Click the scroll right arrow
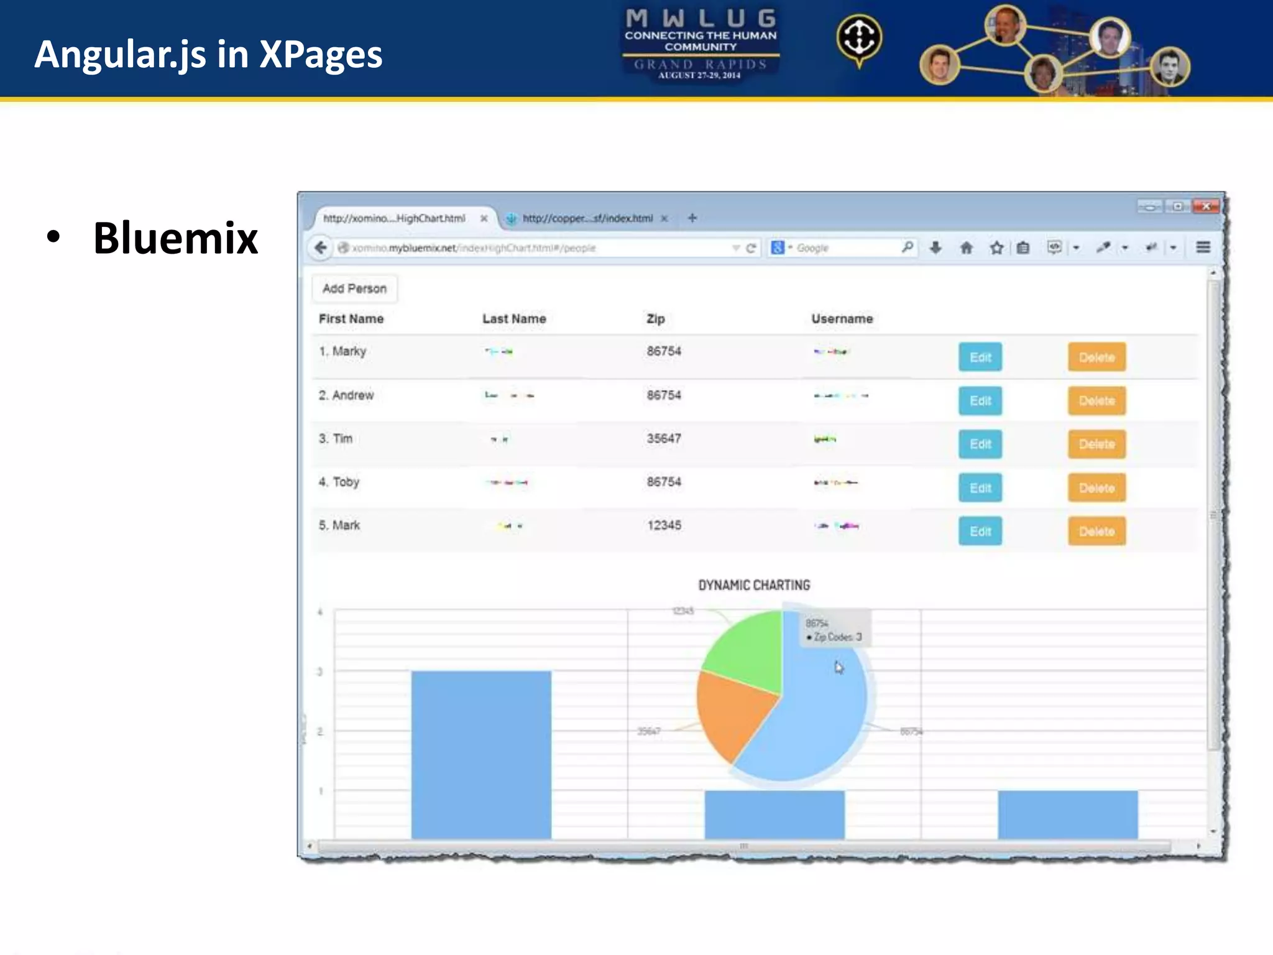Image resolution: width=1273 pixels, height=955 pixels. [x=1198, y=846]
